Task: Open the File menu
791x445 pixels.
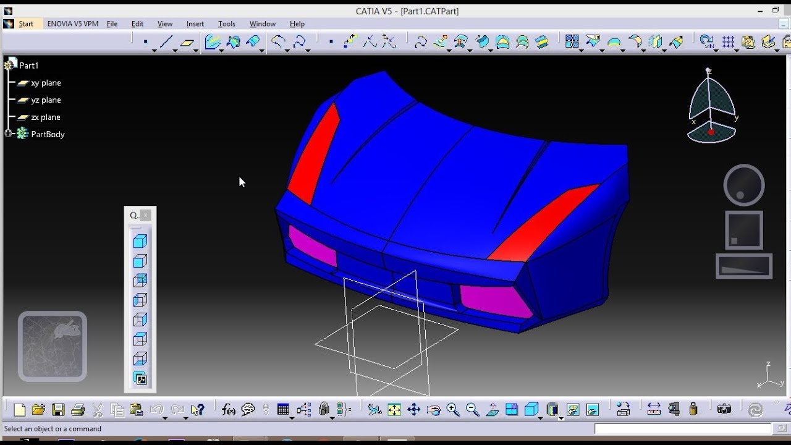Action: [112, 23]
